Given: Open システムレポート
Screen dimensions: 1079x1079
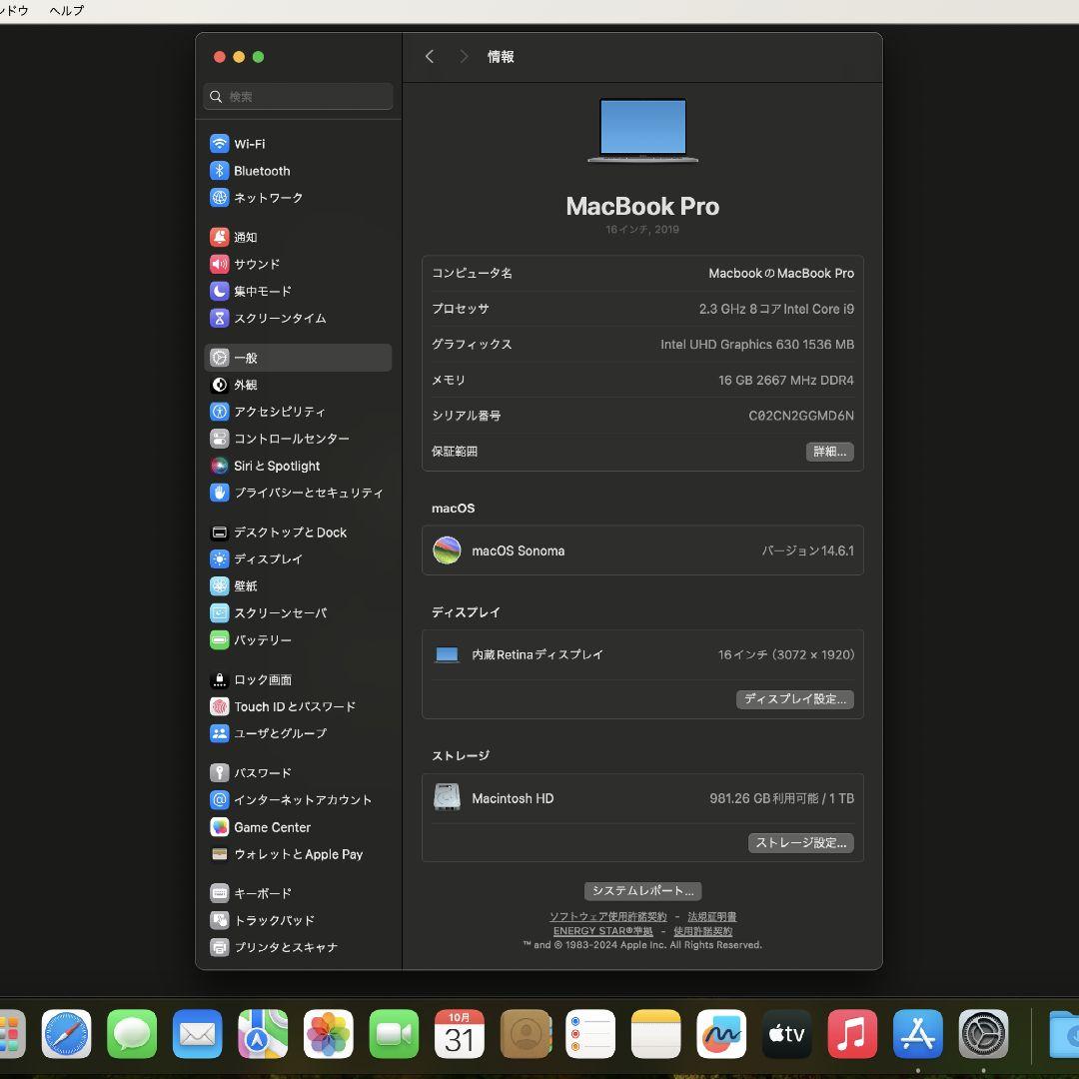Looking at the screenshot, I should click(x=642, y=890).
